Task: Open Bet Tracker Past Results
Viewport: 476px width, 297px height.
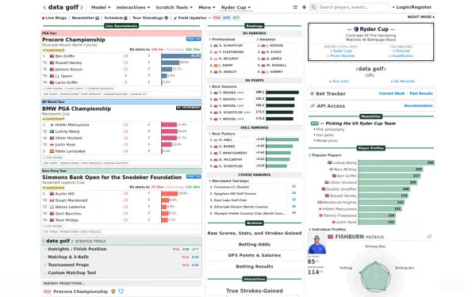Action: 421,93
